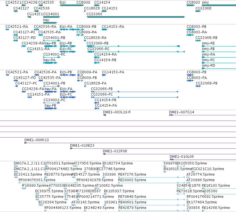Select transcript CG8003-RB
The height and width of the screenshot is (212, 236).
click(191, 29)
